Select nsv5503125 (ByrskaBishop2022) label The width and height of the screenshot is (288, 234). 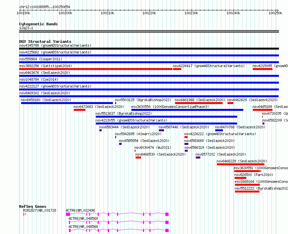tap(143, 100)
